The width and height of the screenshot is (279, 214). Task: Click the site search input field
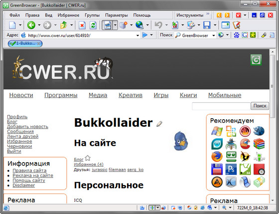click(x=221, y=106)
